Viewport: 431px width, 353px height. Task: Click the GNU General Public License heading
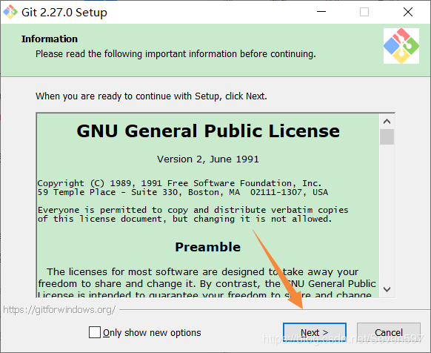tap(208, 131)
